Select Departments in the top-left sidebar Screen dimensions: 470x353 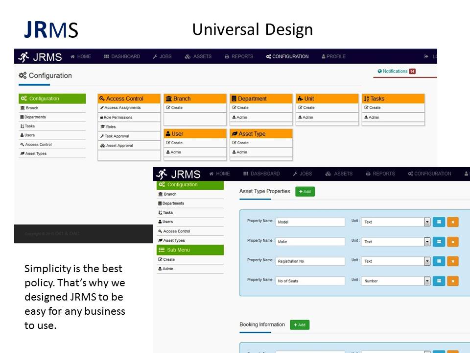(52, 117)
